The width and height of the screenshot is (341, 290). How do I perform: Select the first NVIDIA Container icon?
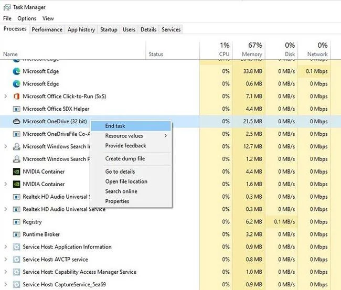(x=17, y=171)
